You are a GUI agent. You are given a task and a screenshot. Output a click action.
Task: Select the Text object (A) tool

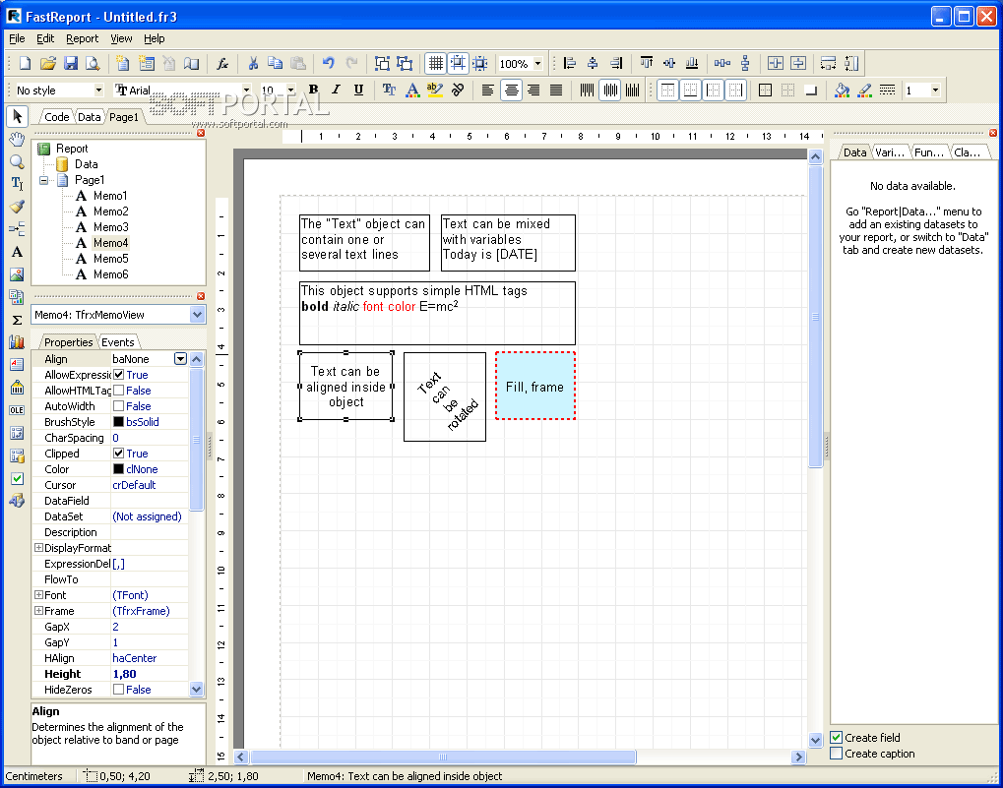tap(18, 252)
